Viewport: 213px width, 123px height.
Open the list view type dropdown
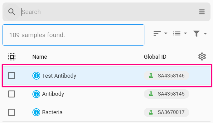180,33
